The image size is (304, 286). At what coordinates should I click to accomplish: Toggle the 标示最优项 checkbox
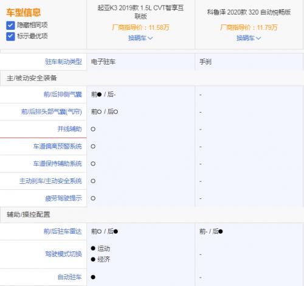click(10, 37)
